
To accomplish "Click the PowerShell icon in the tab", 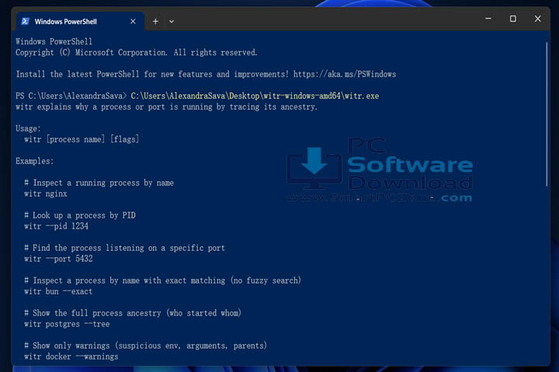I will [x=25, y=22].
